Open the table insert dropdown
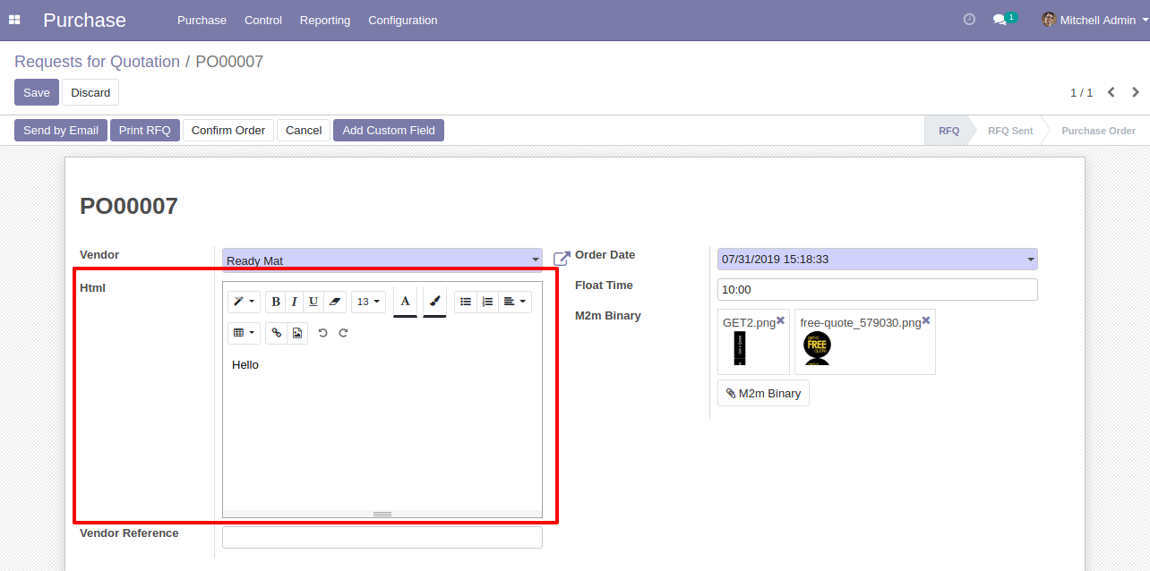Screen dimensions: 1150x571 [x=244, y=333]
